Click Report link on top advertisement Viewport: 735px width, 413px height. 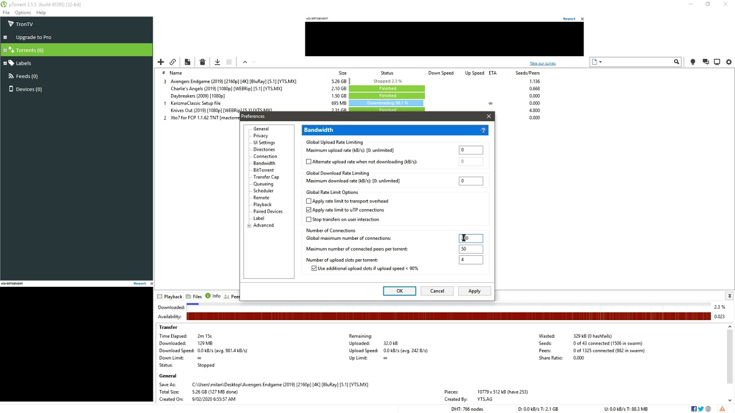click(x=569, y=19)
